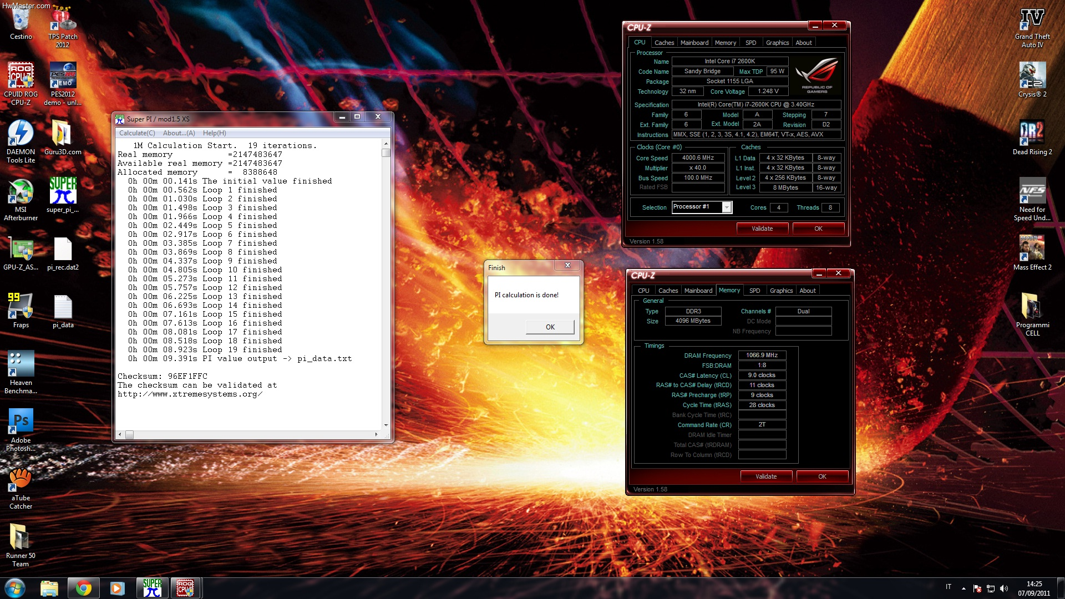Viewport: 1065px width, 599px height.
Task: Click Validate in upper CPU-Z window
Action: pos(762,229)
